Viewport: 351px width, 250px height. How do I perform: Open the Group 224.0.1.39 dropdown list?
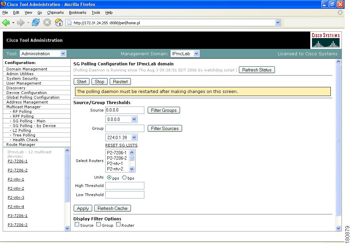coord(134,137)
